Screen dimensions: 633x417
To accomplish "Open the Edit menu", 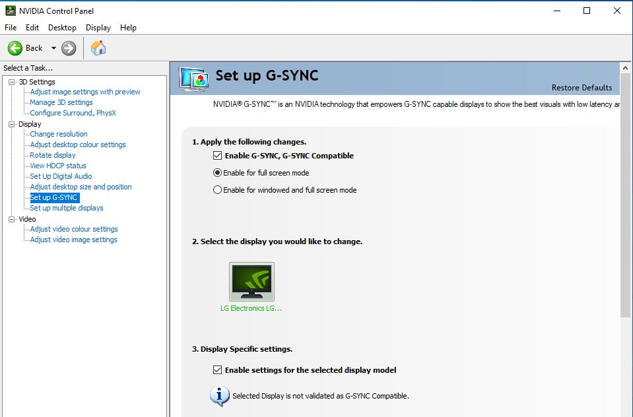I will coord(32,28).
